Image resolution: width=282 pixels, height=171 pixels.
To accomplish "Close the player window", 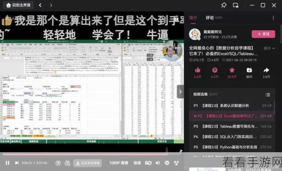I will point(274,5).
